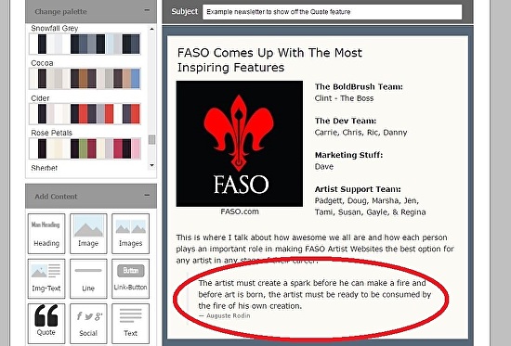511x346 pixels.
Task: Insert the multiple Images block
Action: coord(130,234)
